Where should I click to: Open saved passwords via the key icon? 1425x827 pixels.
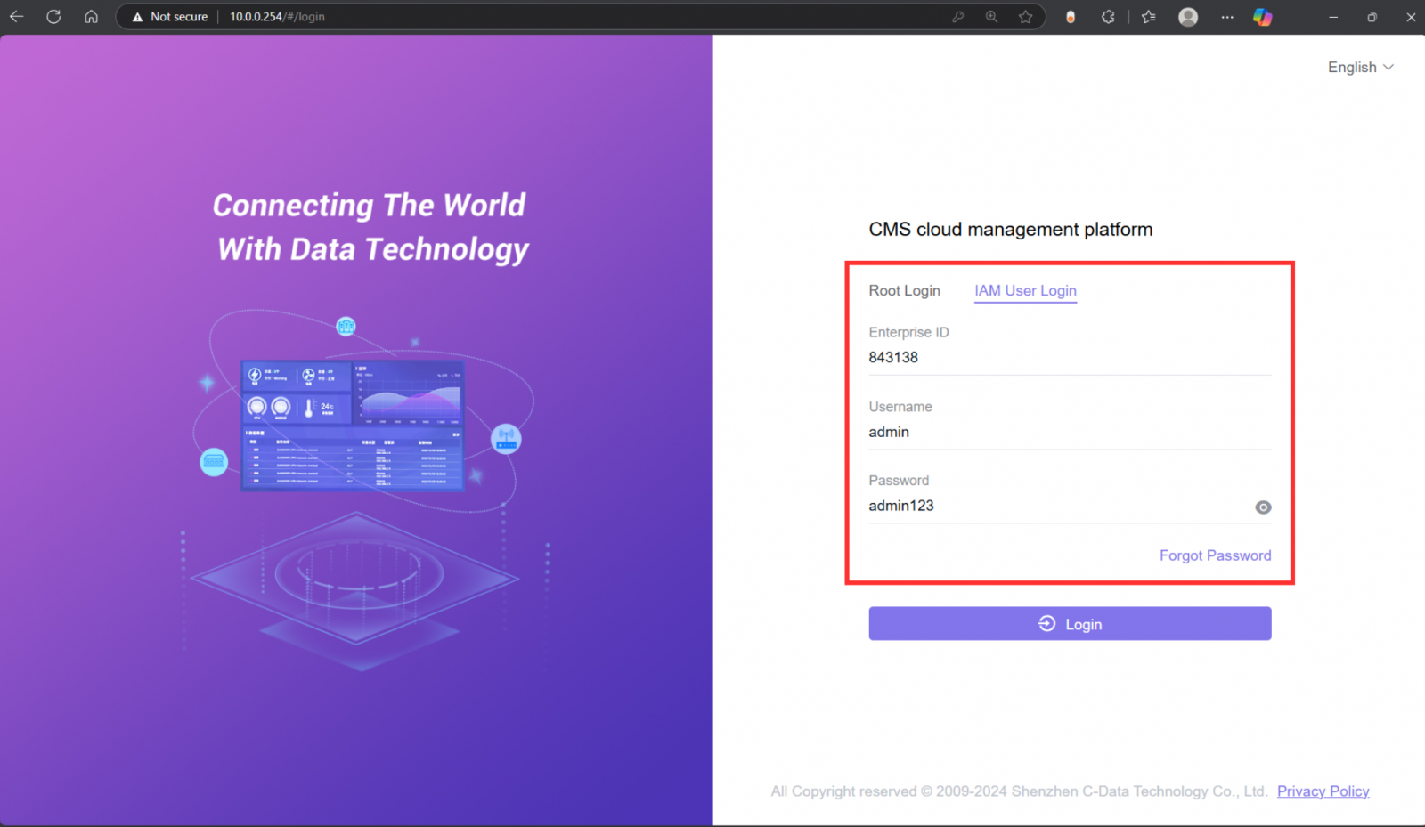point(957,17)
